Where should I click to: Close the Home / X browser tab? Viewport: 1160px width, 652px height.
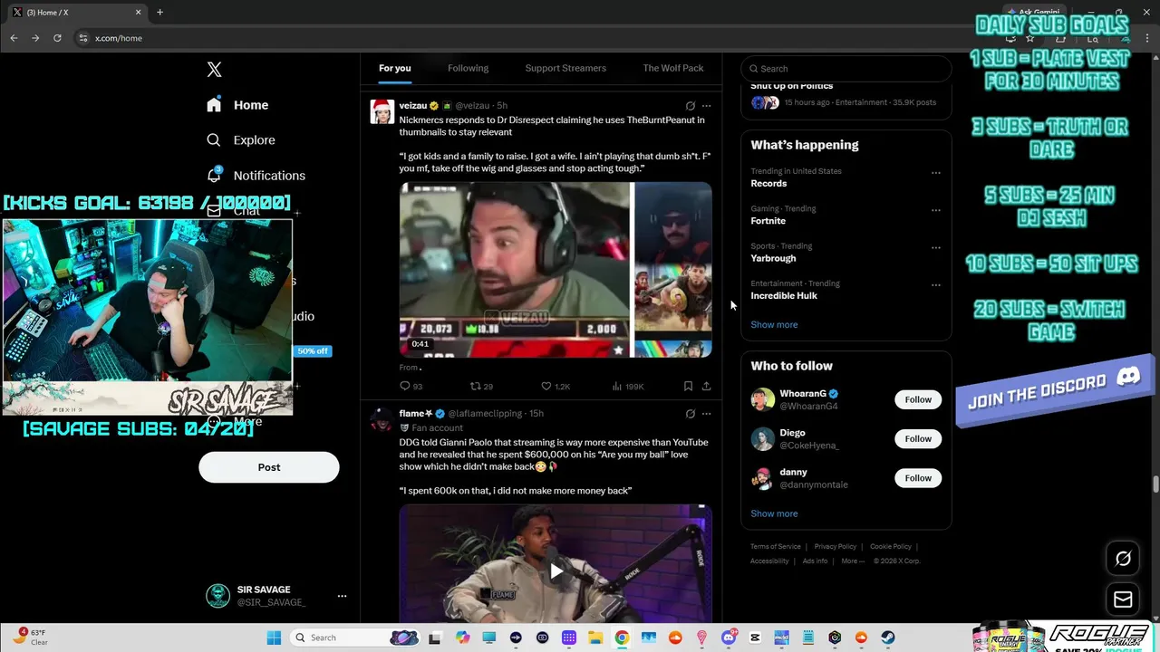[139, 13]
